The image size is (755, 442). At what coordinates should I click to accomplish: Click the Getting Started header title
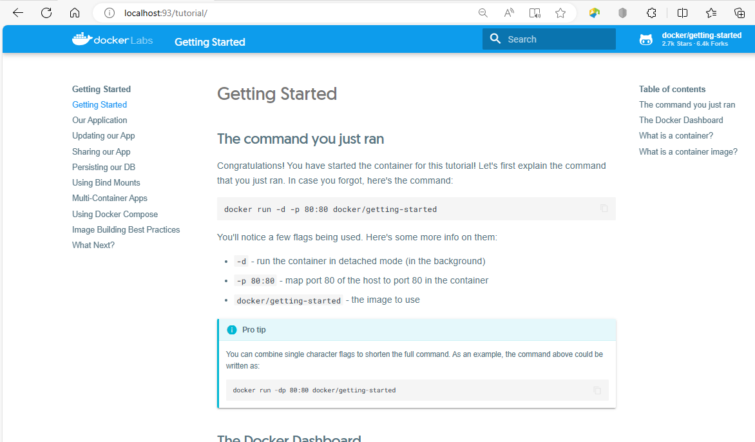click(209, 42)
